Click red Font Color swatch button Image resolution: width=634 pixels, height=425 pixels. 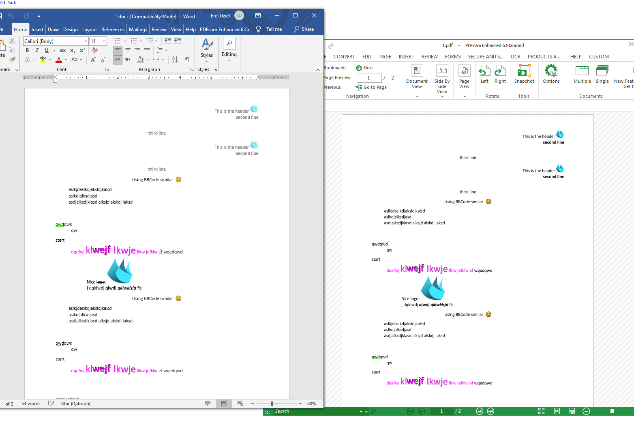coord(59,60)
